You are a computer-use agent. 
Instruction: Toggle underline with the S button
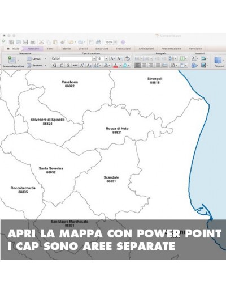coord(68,65)
